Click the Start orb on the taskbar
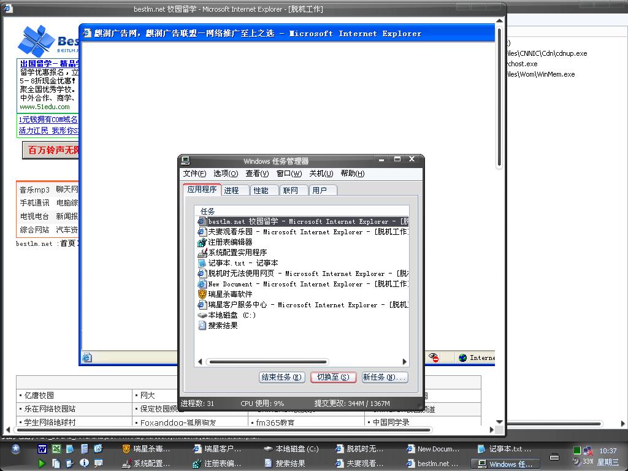 pos(15,449)
